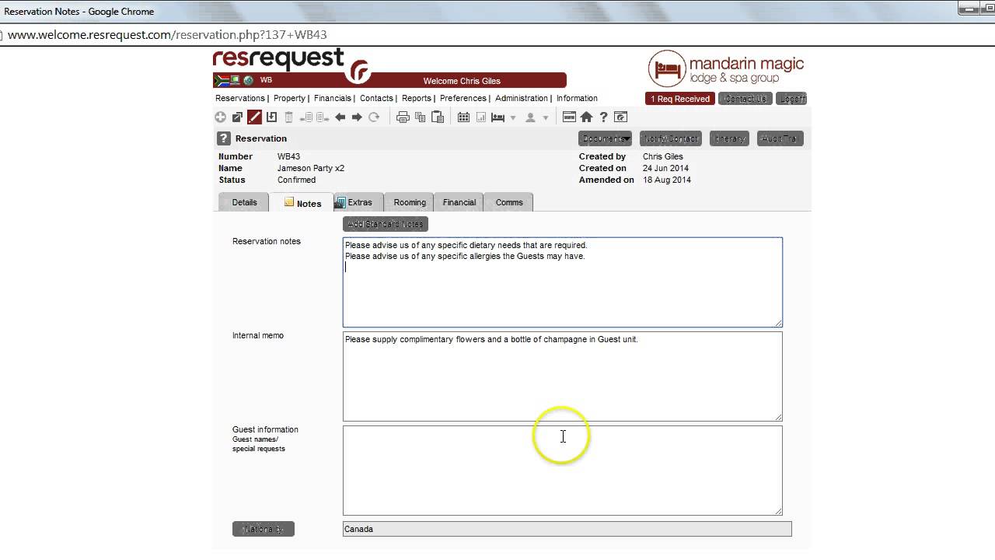
Task: Go to home via the house icon
Action: [586, 117]
